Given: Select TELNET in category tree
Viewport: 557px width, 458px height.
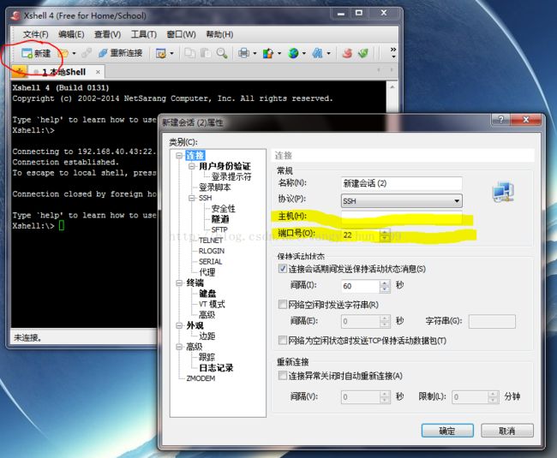Looking at the screenshot, I should click(210, 241).
